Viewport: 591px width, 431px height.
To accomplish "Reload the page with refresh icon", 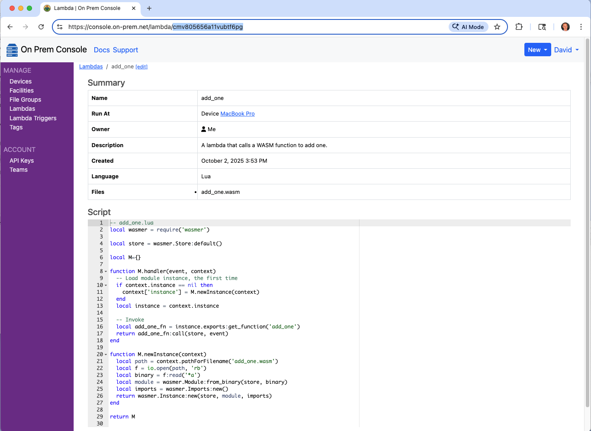I will pyautogui.click(x=41, y=27).
